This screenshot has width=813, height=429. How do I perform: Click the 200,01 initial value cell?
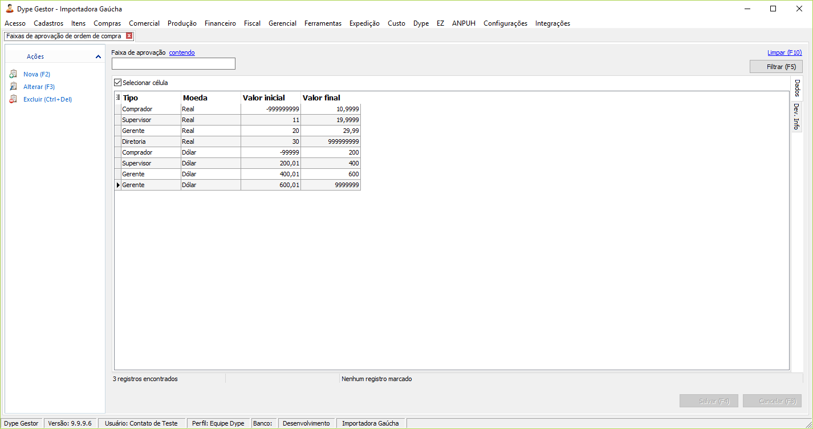271,163
